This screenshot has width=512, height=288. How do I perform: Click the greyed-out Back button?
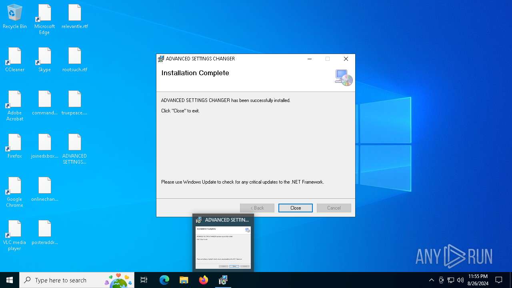point(257,208)
